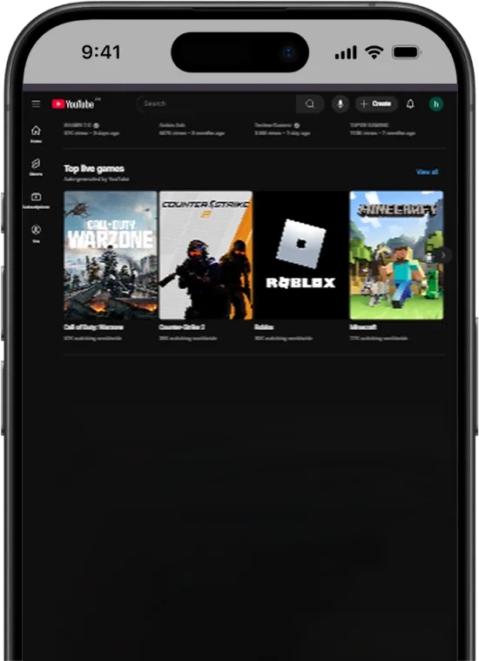The image size is (479, 661).
Task: Show next games with the carousel arrow
Action: [x=443, y=254]
